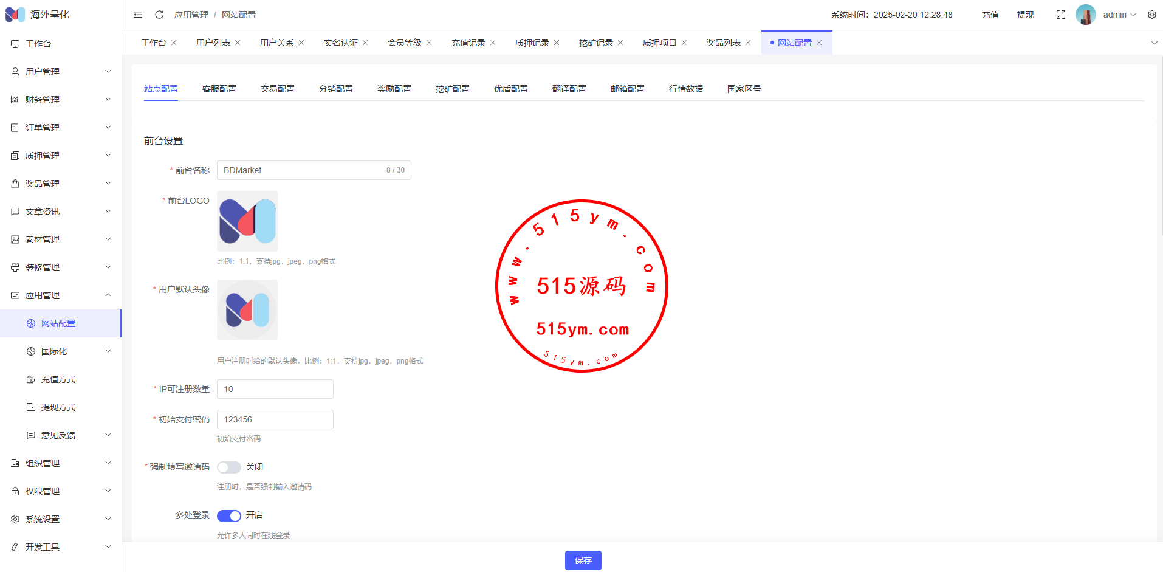Click the page refresh icon

[159, 15]
